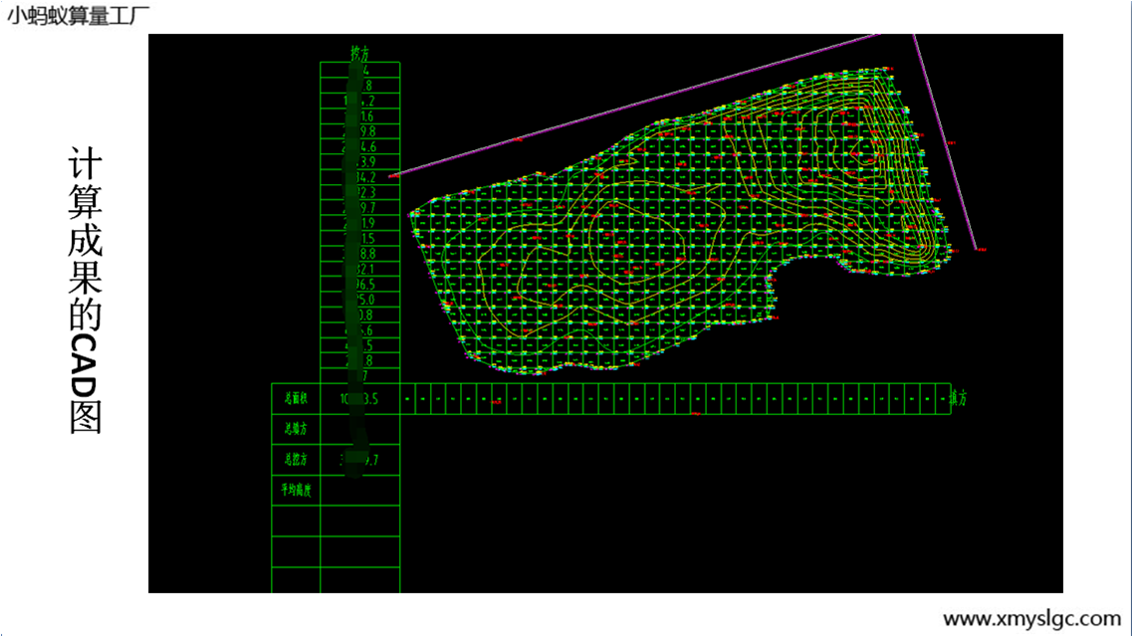The image size is (1133, 637).
Task: Click the total excavation value cell beside 总挖方
Action: pyautogui.click(x=360, y=460)
